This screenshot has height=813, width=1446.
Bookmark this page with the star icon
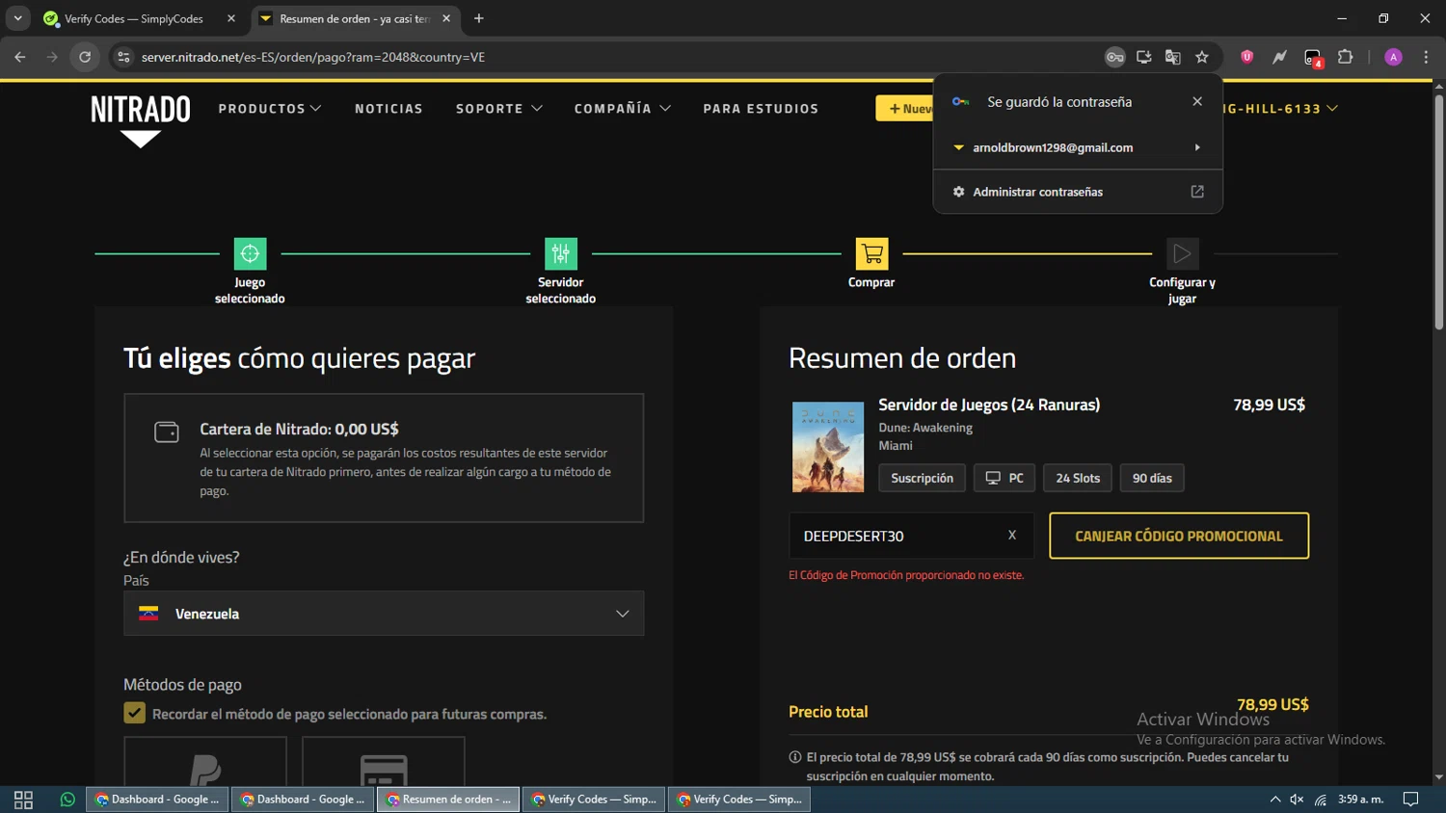pyautogui.click(x=1202, y=57)
